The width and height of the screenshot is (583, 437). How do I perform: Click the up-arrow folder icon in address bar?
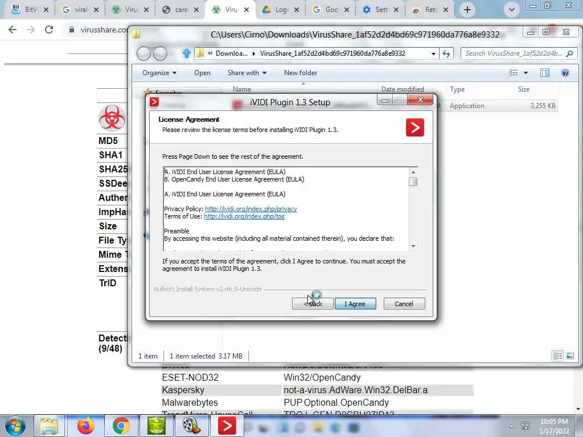point(187,53)
